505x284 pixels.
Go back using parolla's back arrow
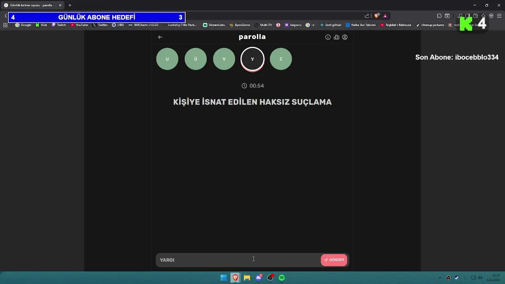[x=160, y=37]
